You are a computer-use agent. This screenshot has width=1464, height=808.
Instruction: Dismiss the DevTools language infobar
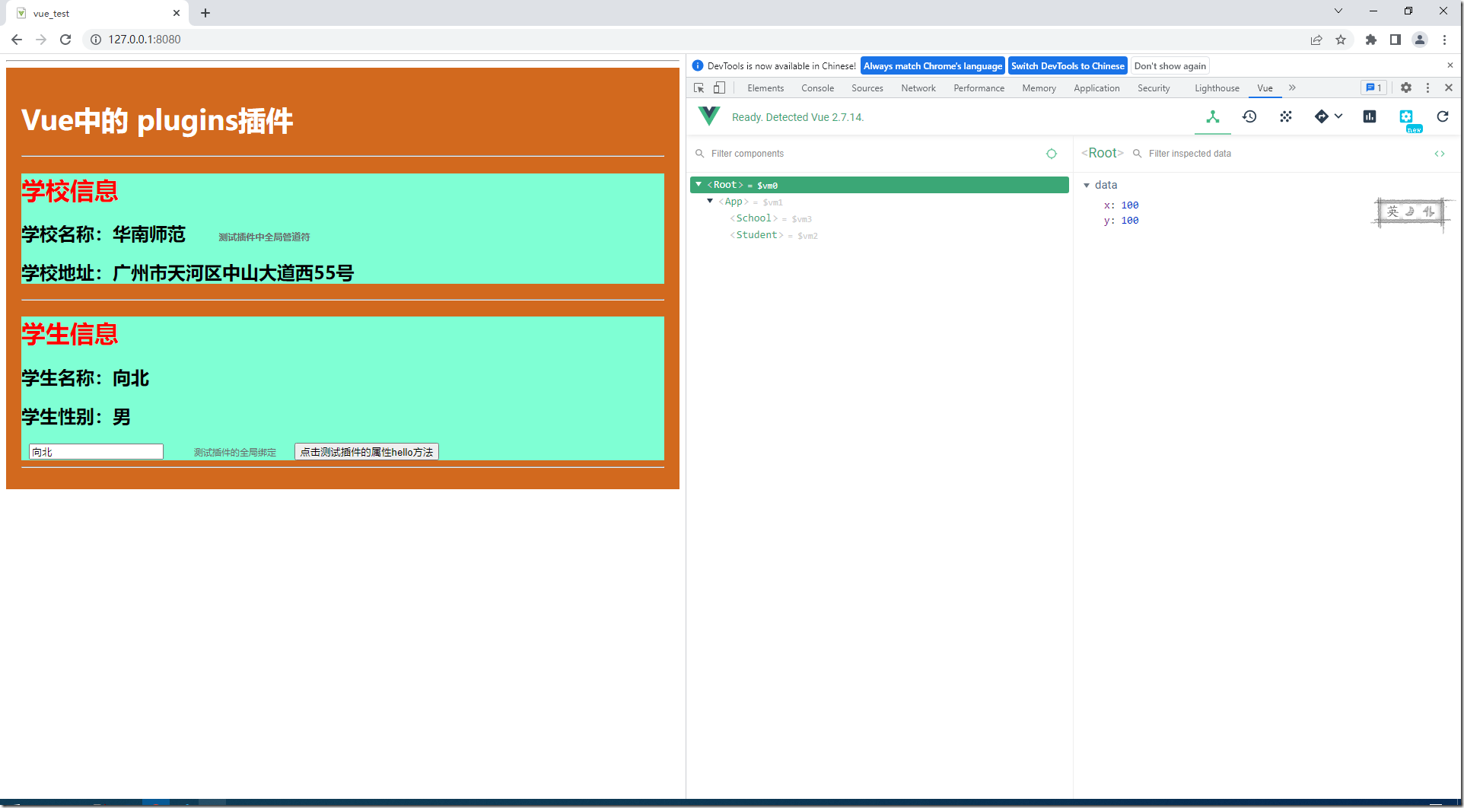pos(1450,65)
